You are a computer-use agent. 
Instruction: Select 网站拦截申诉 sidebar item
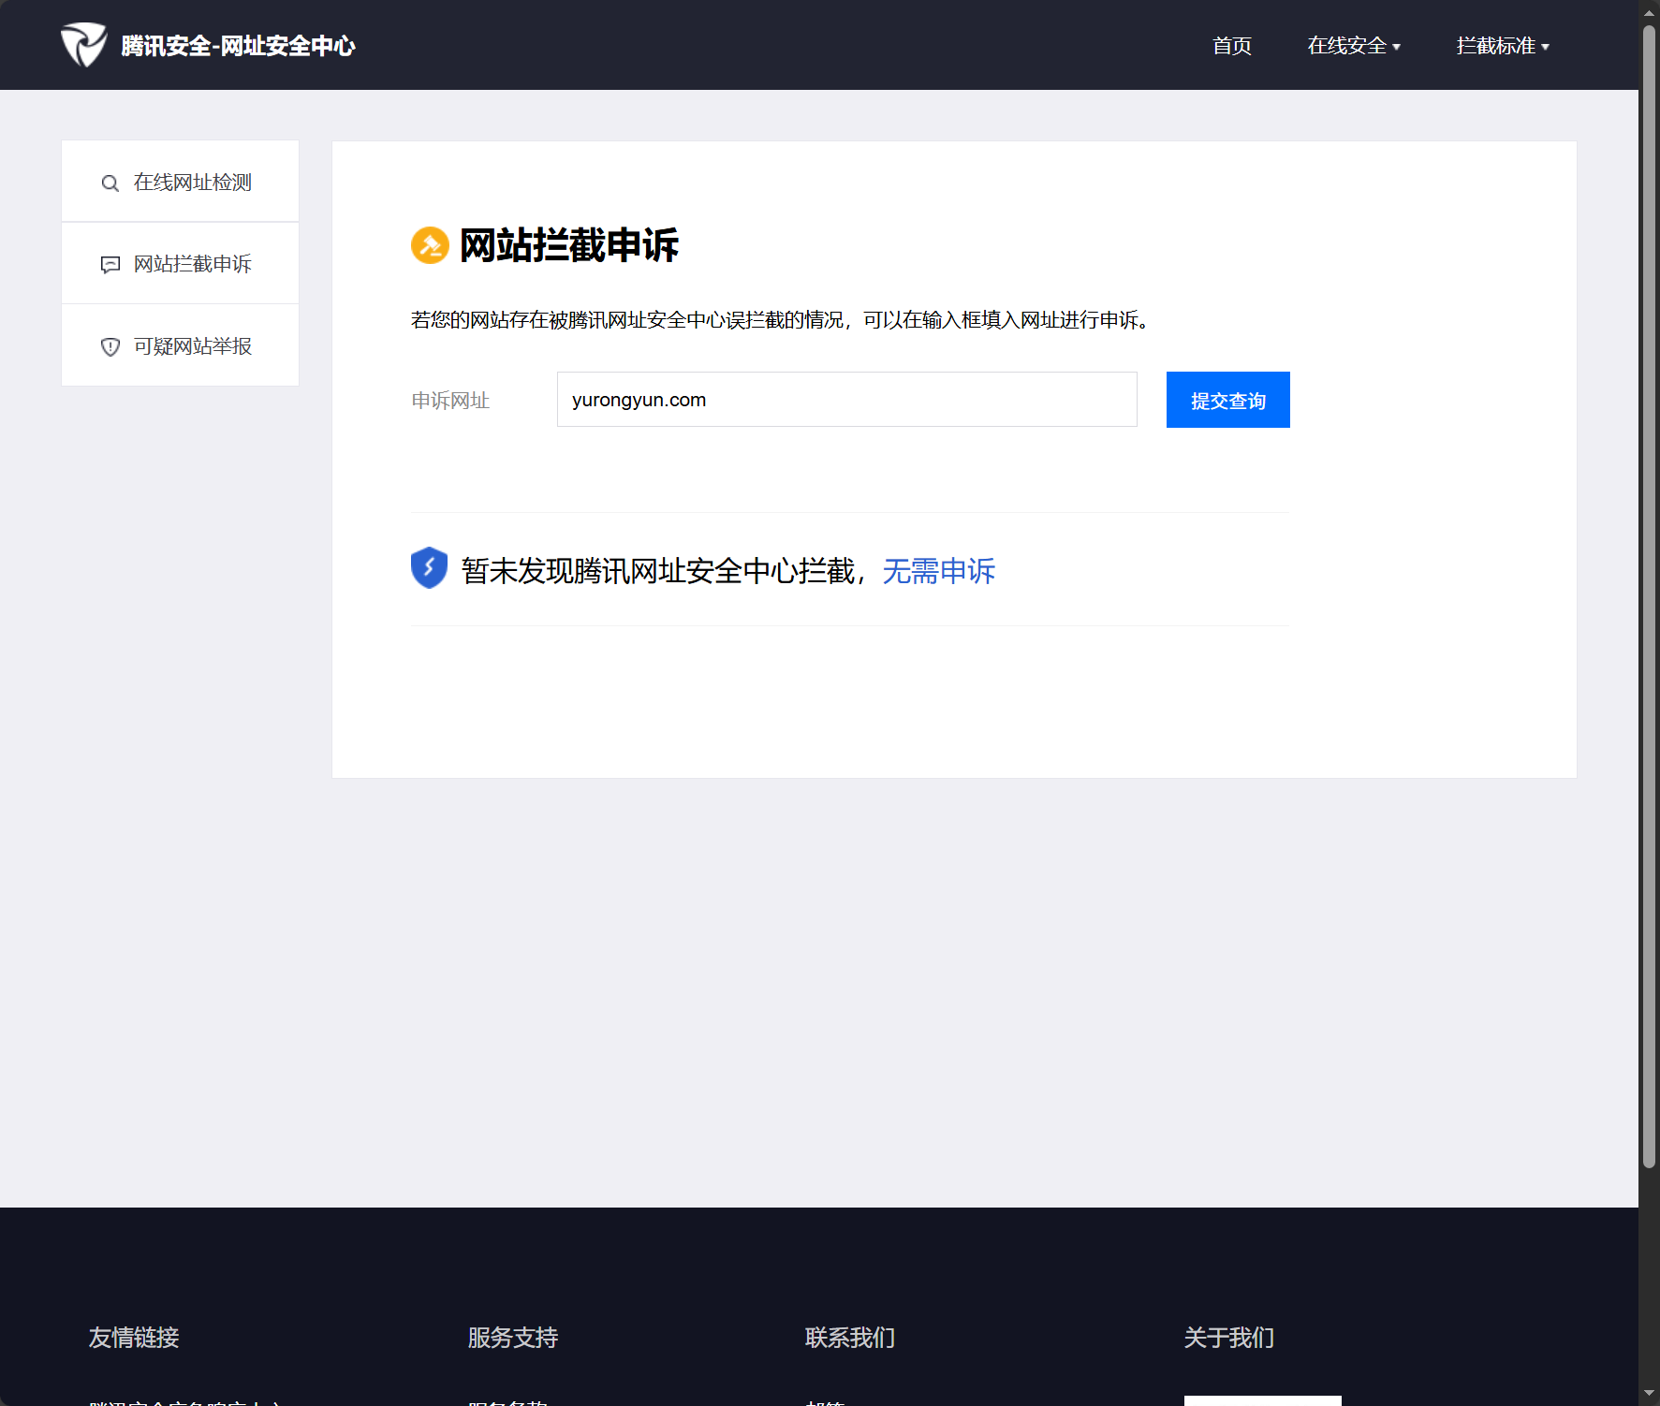(180, 263)
